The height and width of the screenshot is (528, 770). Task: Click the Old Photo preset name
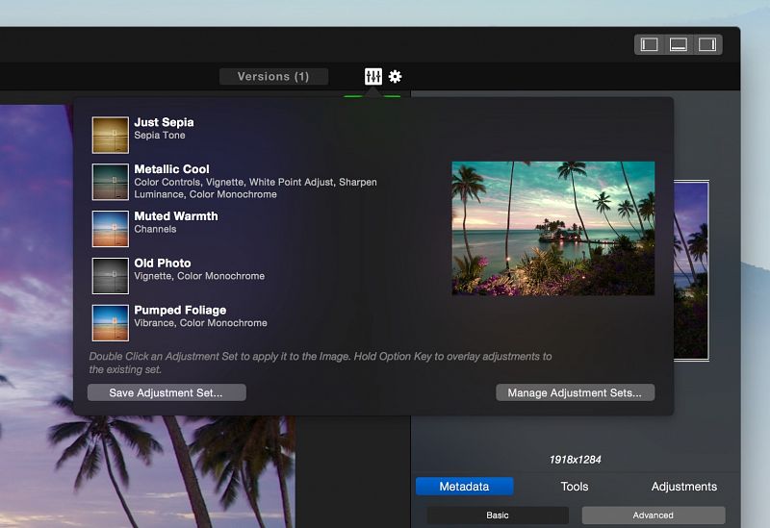click(x=163, y=264)
